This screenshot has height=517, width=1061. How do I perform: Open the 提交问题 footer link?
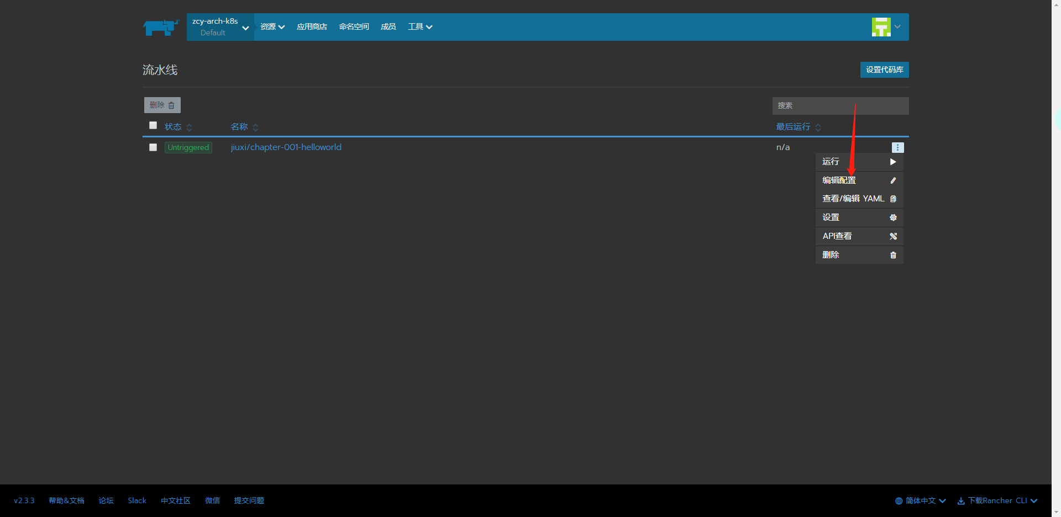tap(249, 501)
